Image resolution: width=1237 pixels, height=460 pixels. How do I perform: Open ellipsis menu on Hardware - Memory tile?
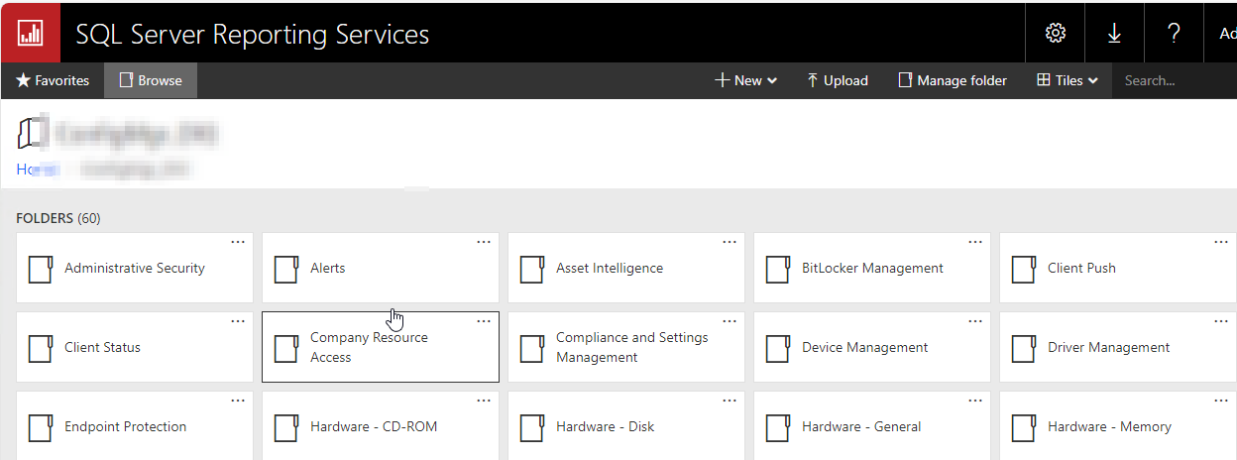coord(1221,401)
